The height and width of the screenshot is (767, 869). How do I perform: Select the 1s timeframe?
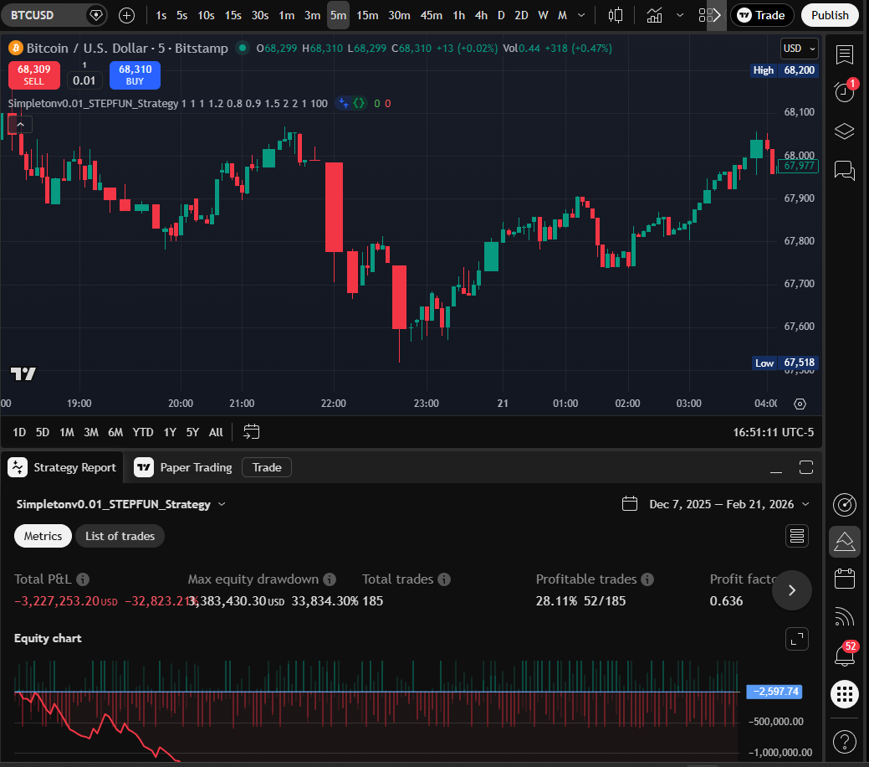[x=161, y=16]
